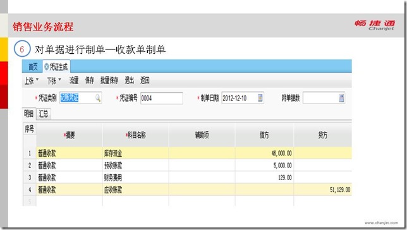Click the 保存 toolbar button

(90, 80)
